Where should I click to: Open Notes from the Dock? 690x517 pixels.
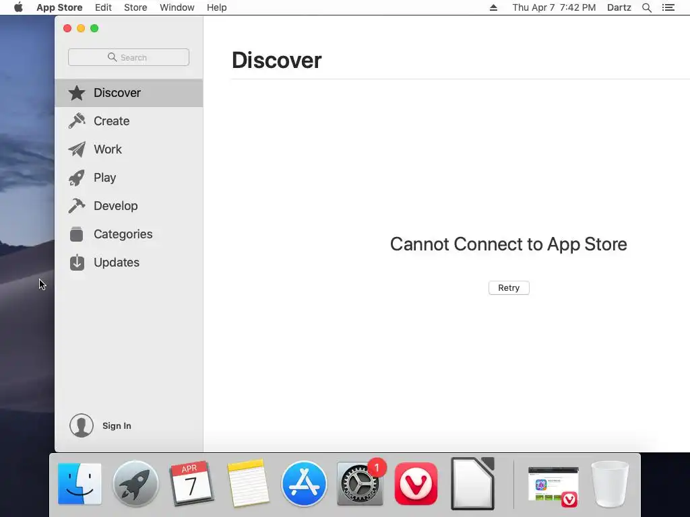coord(248,483)
